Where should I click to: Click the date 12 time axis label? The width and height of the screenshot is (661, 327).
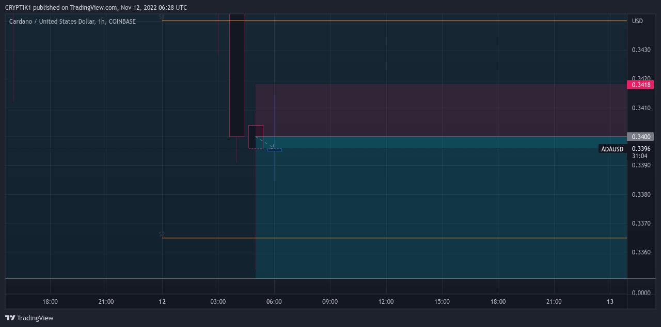(162, 302)
